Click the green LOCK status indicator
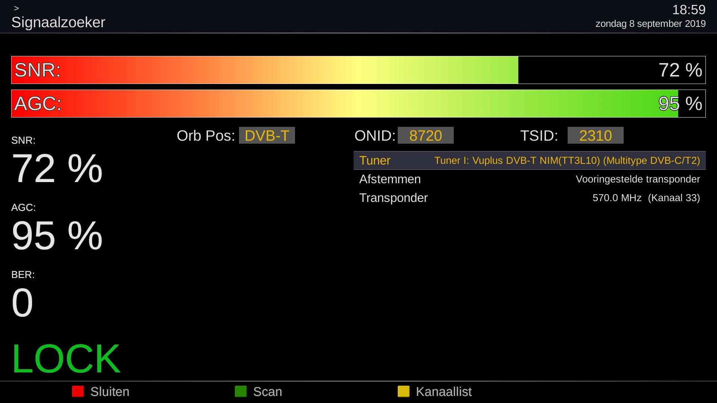 66,359
